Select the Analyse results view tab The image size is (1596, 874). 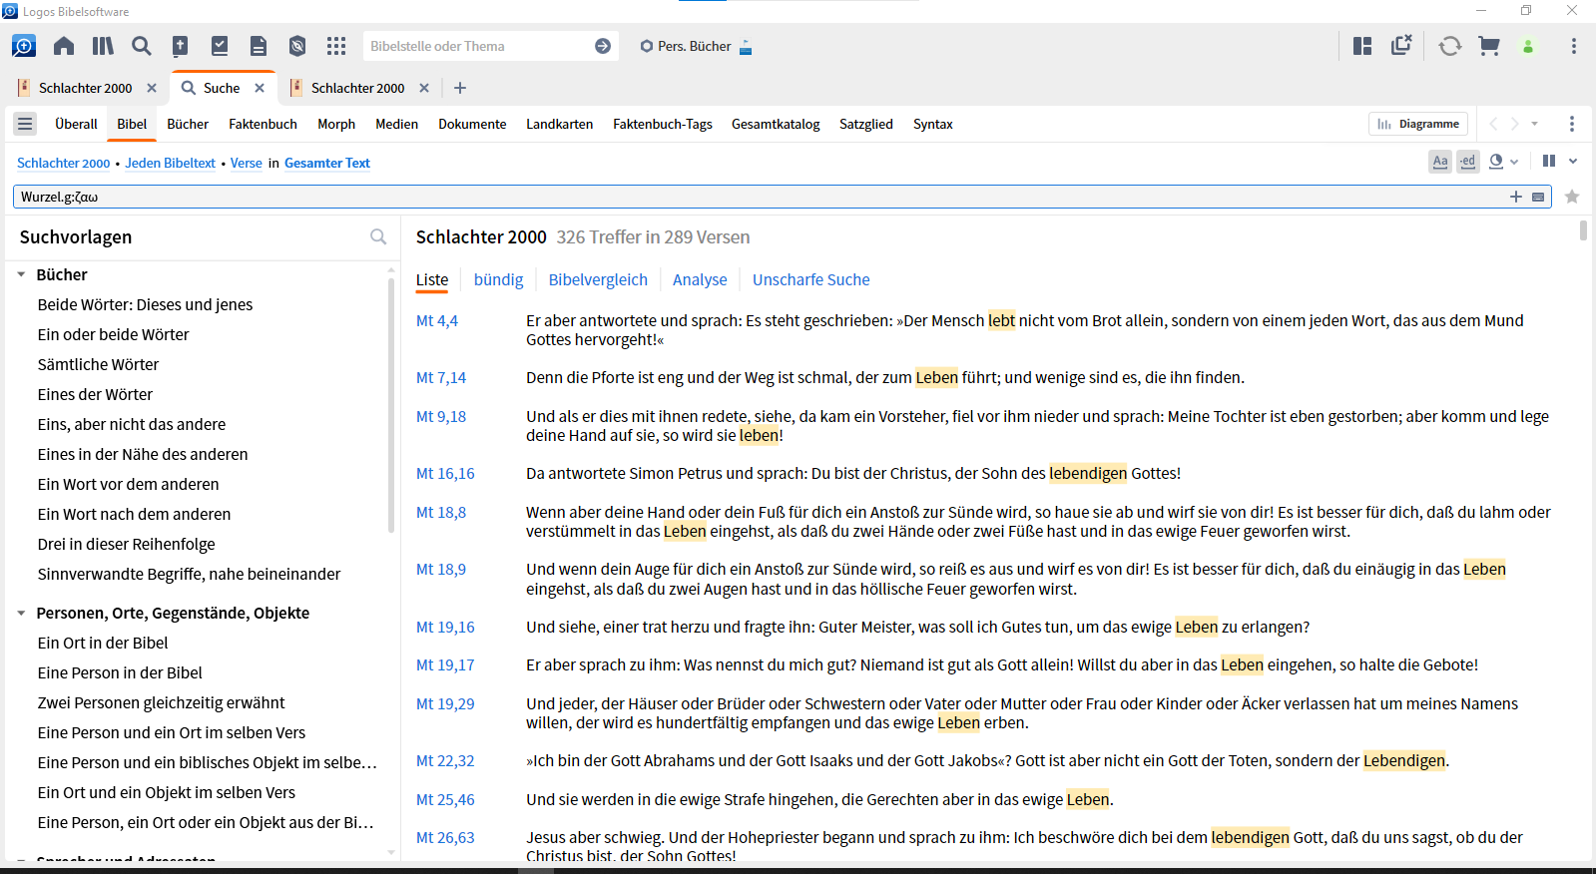tap(700, 279)
